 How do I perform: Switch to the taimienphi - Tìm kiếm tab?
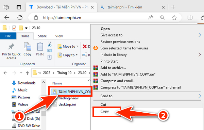pos(132,7)
